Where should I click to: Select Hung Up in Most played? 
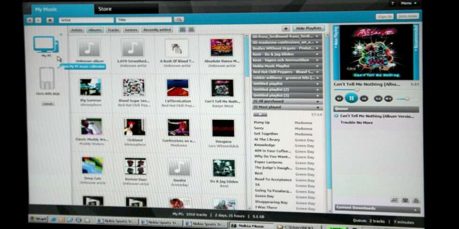pos(262,122)
